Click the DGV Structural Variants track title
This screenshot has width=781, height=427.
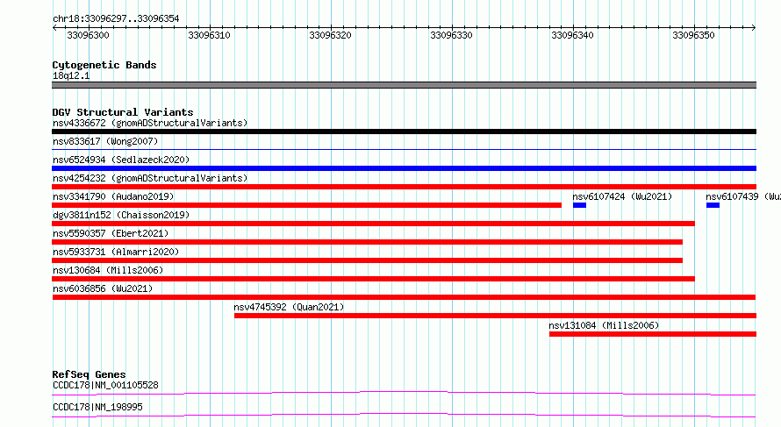coord(123,112)
